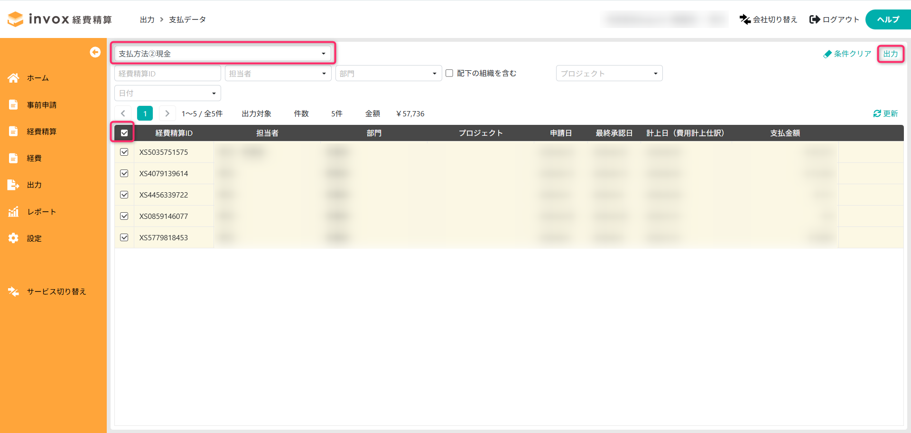Expand the 担当者 dropdown filter
The width and height of the screenshot is (911, 433).
278,74
